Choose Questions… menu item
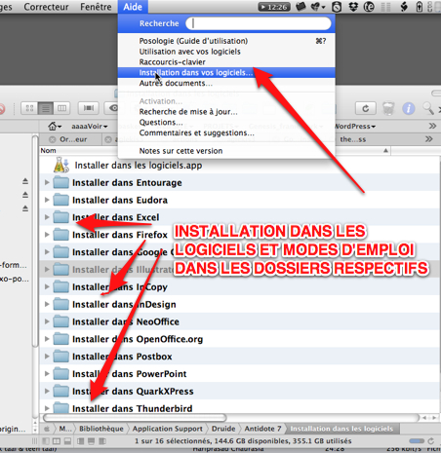This screenshot has width=441, height=453. pos(226,123)
